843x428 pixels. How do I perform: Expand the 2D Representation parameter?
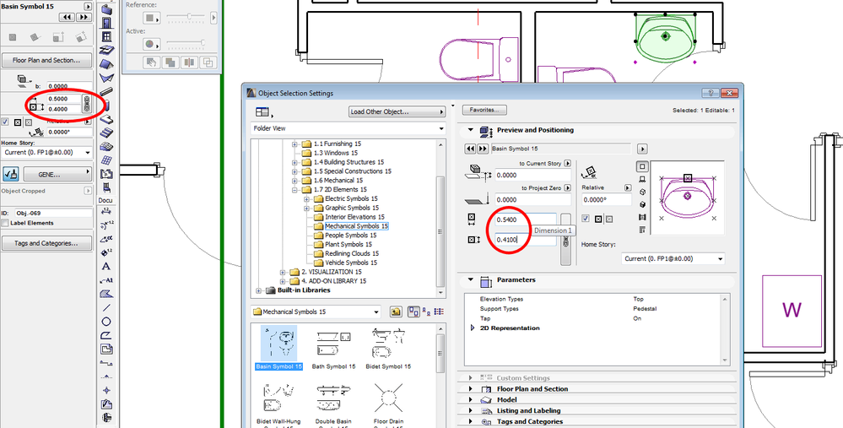coord(473,328)
